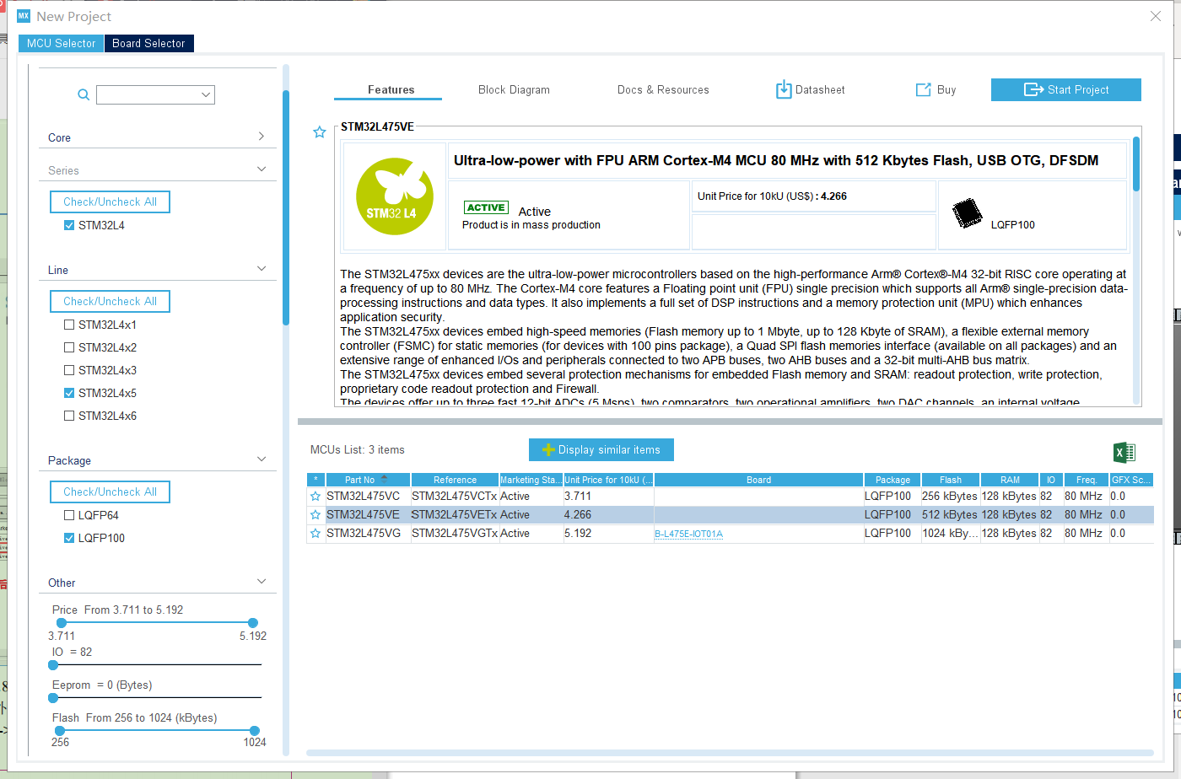
Task: Select the STM32L475VGTx reference cell
Action: coord(455,534)
